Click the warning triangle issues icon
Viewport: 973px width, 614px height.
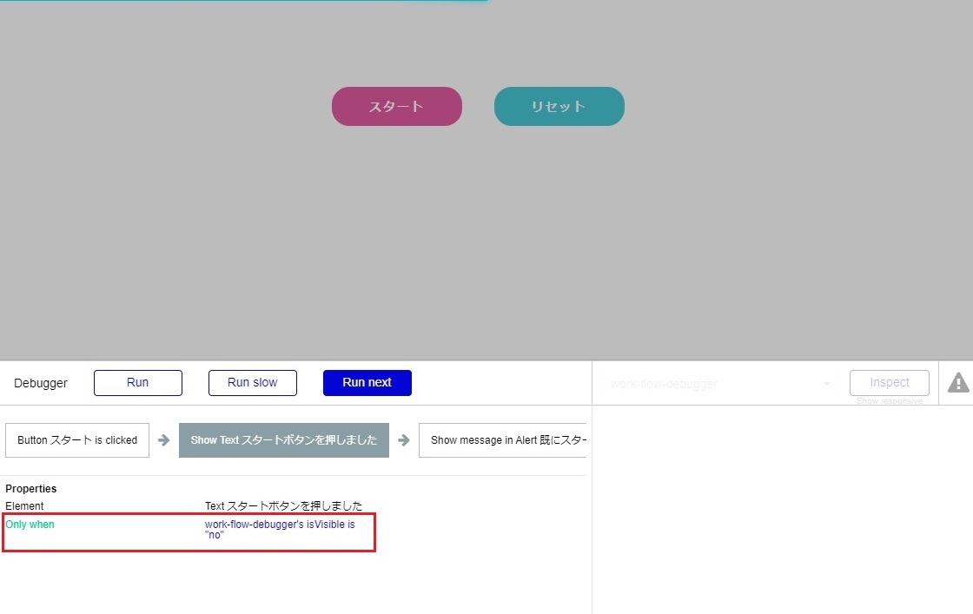(958, 383)
